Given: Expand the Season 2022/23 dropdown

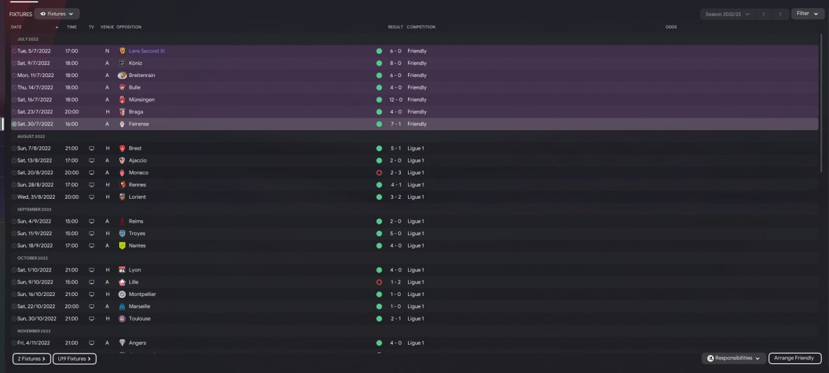Looking at the screenshot, I should pyautogui.click(x=728, y=14).
